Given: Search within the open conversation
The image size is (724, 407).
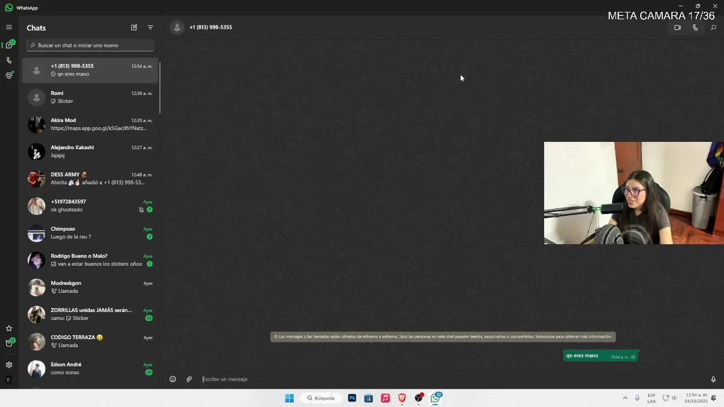Looking at the screenshot, I should (x=713, y=27).
